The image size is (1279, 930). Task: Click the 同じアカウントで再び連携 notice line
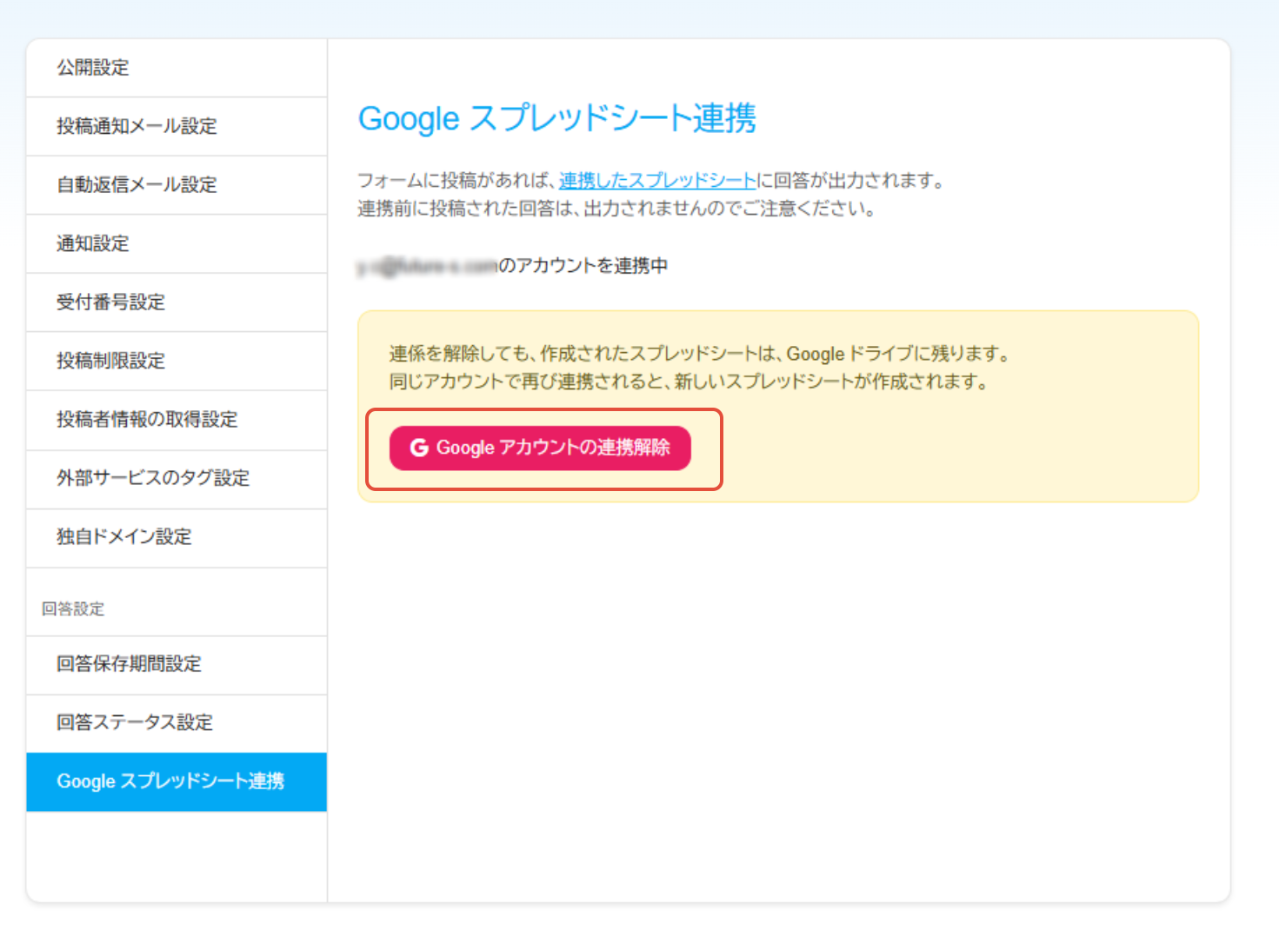689,382
